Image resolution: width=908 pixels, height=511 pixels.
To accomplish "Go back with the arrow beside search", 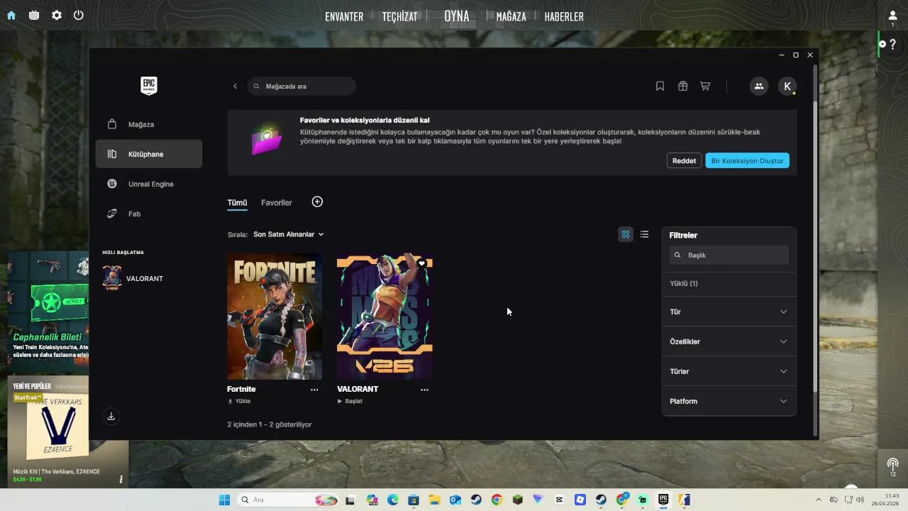I will (x=235, y=86).
